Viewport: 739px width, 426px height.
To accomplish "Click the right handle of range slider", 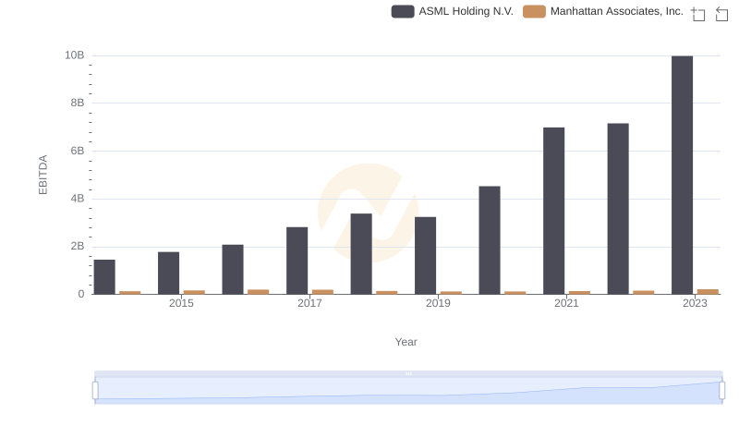I will [721, 390].
